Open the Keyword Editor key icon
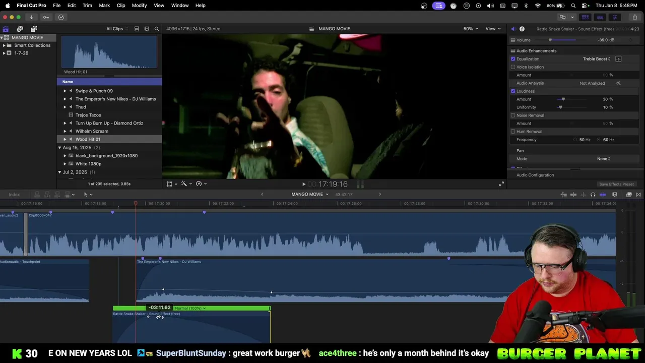This screenshot has width=645, height=363. (46, 17)
